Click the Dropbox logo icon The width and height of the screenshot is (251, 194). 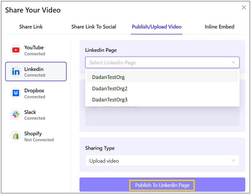(16, 93)
